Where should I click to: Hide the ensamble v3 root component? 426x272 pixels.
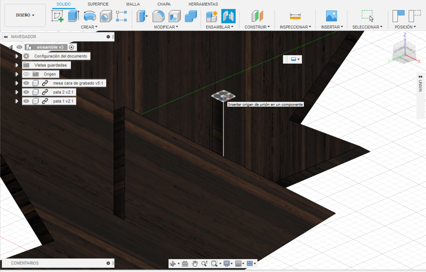coord(20,47)
